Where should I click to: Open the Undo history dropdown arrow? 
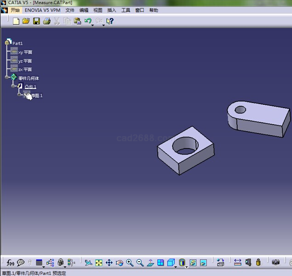pyautogui.click(x=93, y=25)
